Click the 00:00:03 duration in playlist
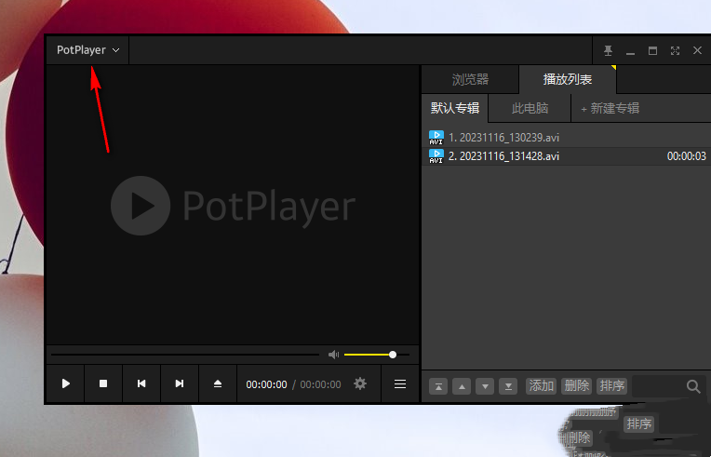Image resolution: width=711 pixels, height=457 pixels. click(687, 156)
